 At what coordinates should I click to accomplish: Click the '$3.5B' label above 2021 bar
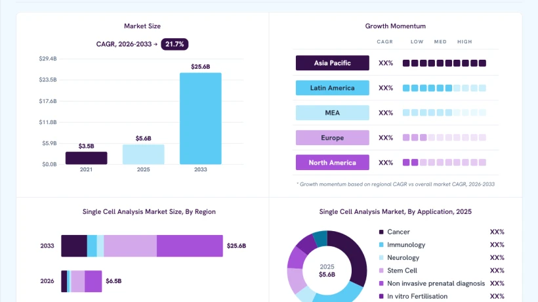tap(86, 146)
